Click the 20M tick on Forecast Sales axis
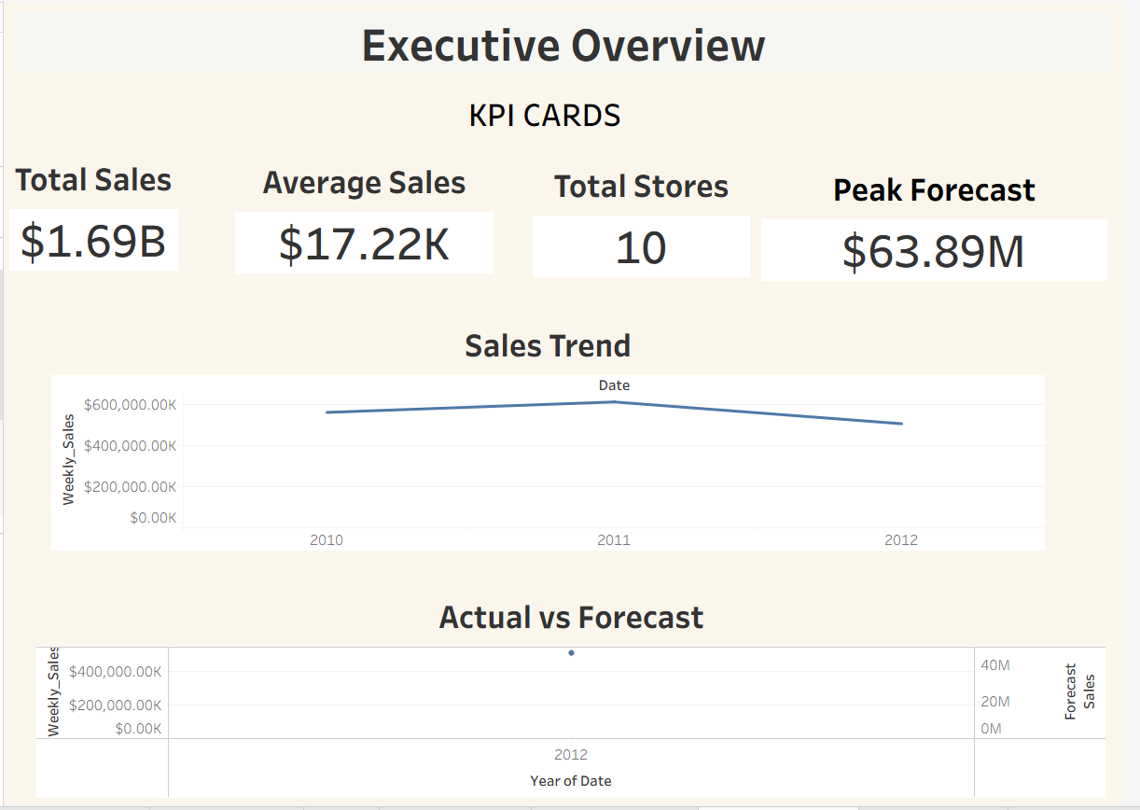The image size is (1140, 810). tap(995, 702)
